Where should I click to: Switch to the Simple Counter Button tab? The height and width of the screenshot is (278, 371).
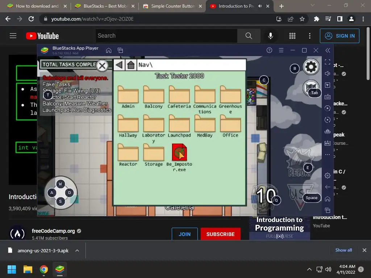point(172,6)
